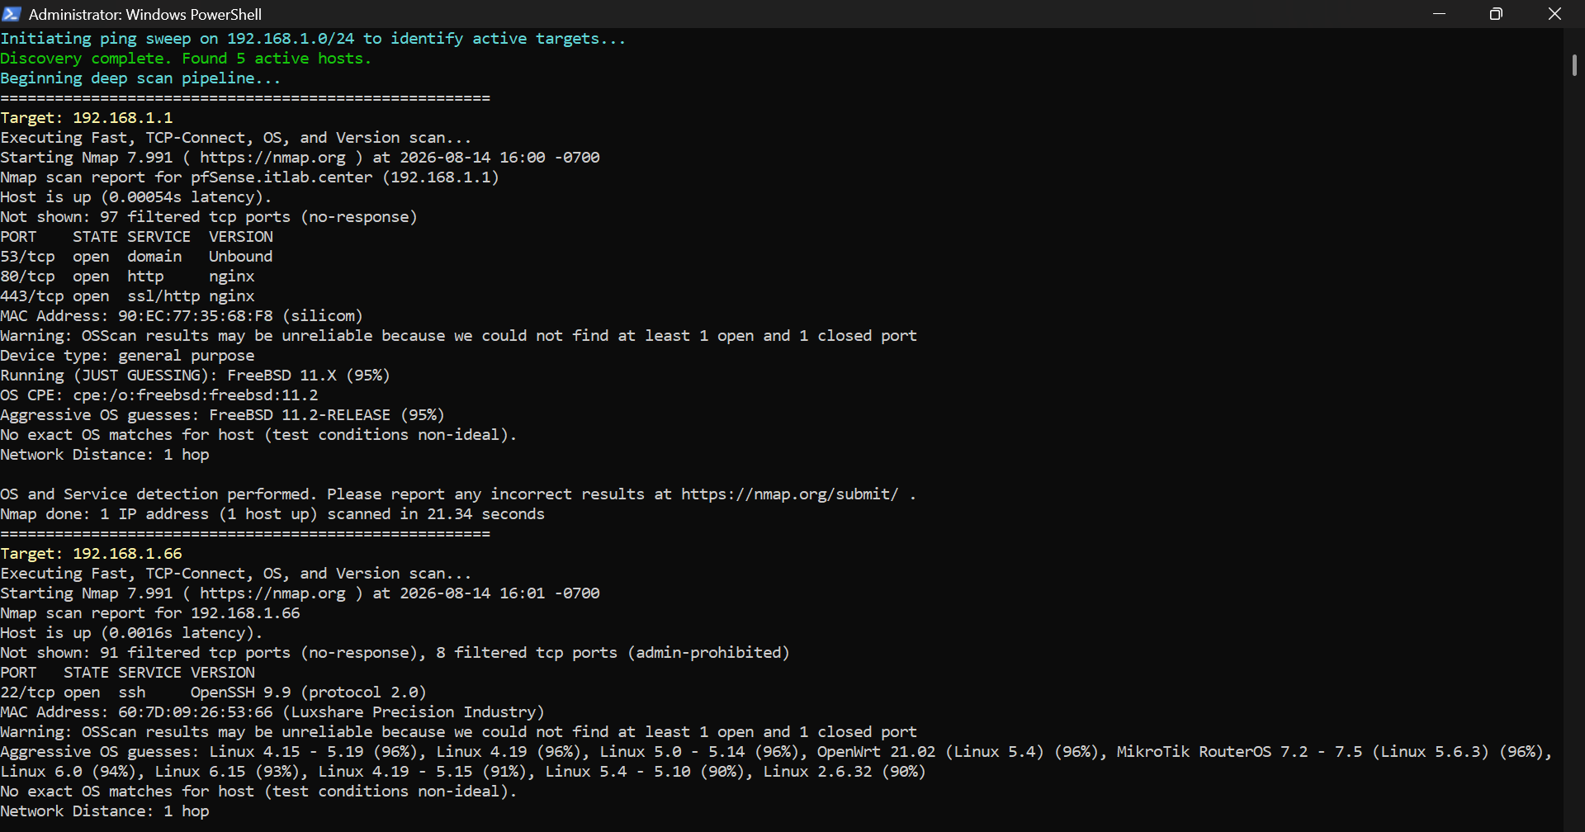The image size is (1585, 832).
Task: Click the 'Target: 192.168.1.66' line
Action: point(91,554)
